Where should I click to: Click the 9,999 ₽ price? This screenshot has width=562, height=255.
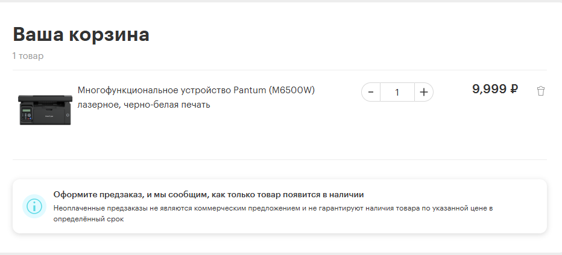click(x=494, y=89)
